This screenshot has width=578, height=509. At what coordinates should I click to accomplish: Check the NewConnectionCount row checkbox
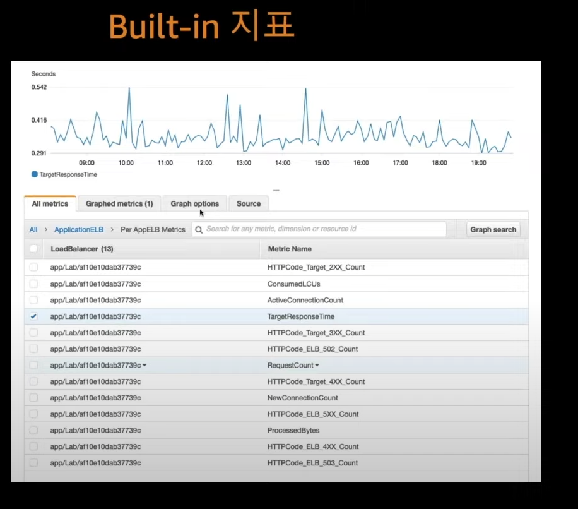(33, 398)
